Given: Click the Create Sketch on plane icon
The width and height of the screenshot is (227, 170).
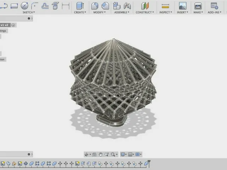Looking at the screenshot, I should click(x=55, y=6).
